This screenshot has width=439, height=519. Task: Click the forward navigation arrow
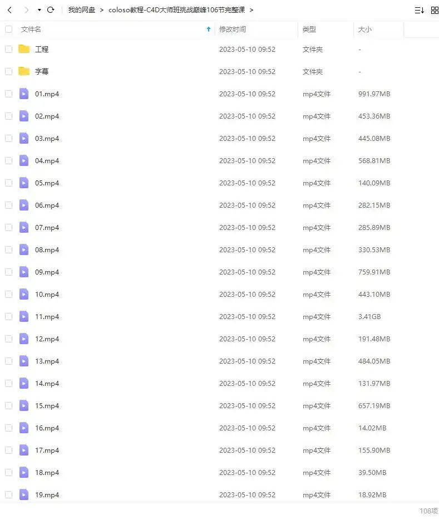point(26,10)
